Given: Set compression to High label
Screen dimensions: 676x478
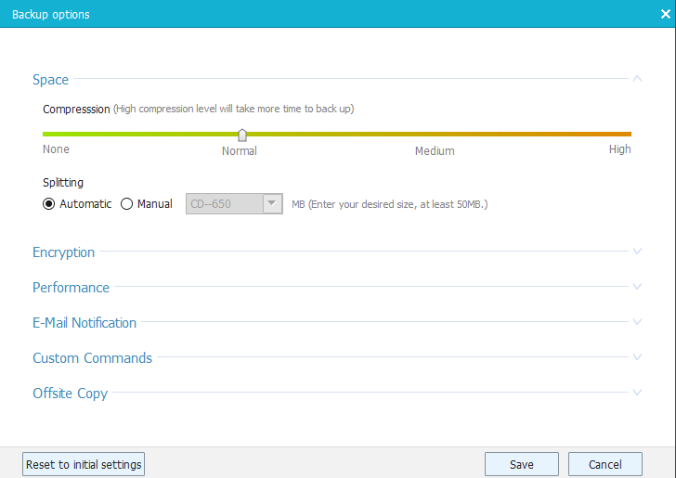Looking at the screenshot, I should click(620, 149).
